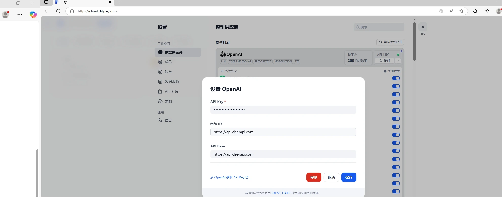Click the left sidebar vertical scrollbar
The height and width of the screenshot is (197, 502).
(x=37, y=173)
